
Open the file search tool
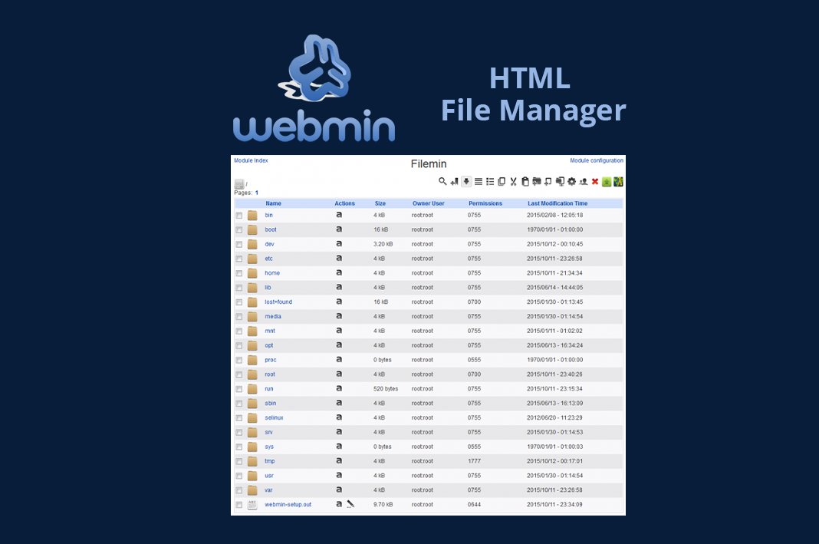(442, 181)
